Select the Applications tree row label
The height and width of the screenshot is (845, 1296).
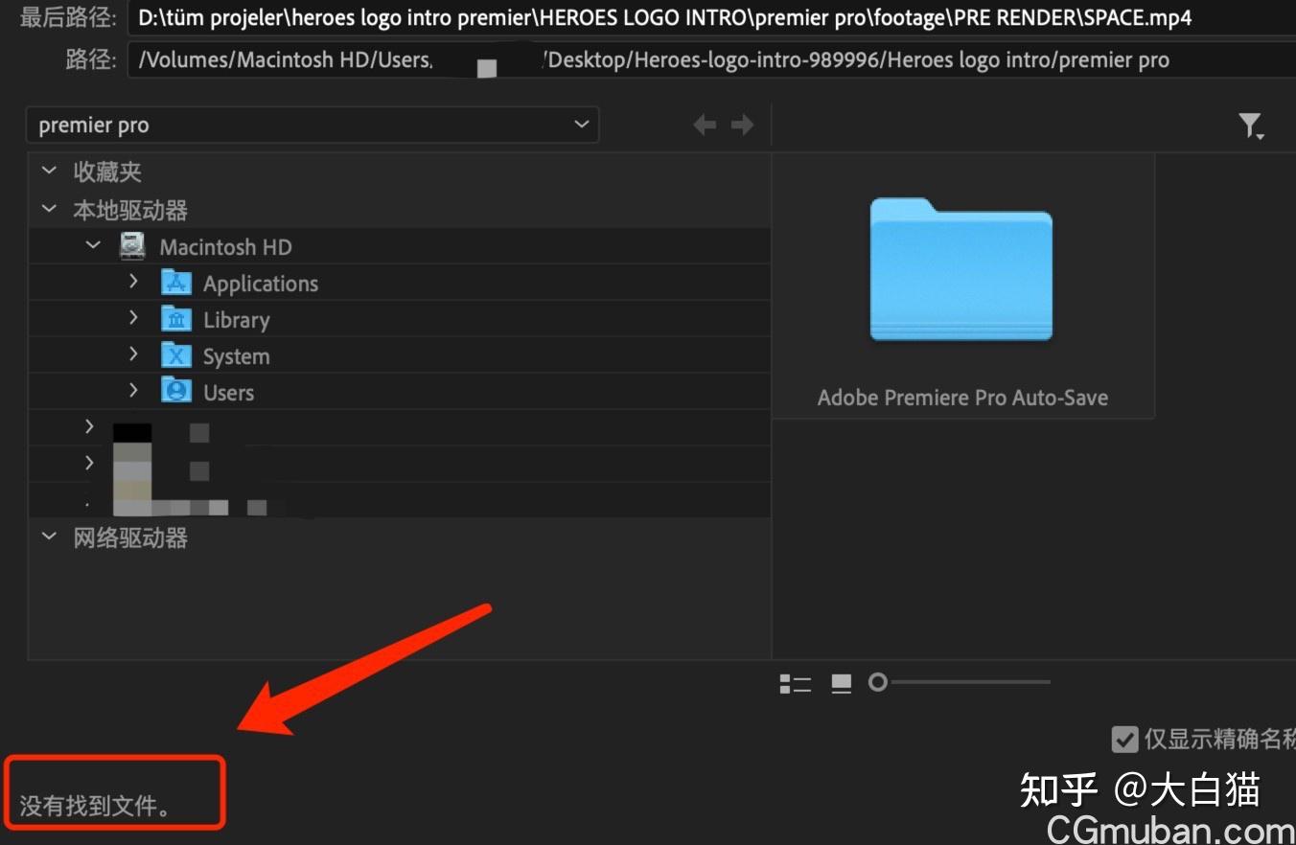[x=261, y=284]
